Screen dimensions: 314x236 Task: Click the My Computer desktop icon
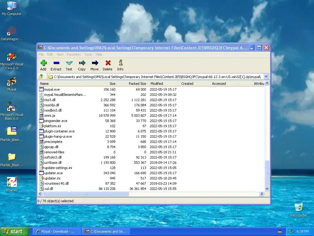(x=12, y=6)
